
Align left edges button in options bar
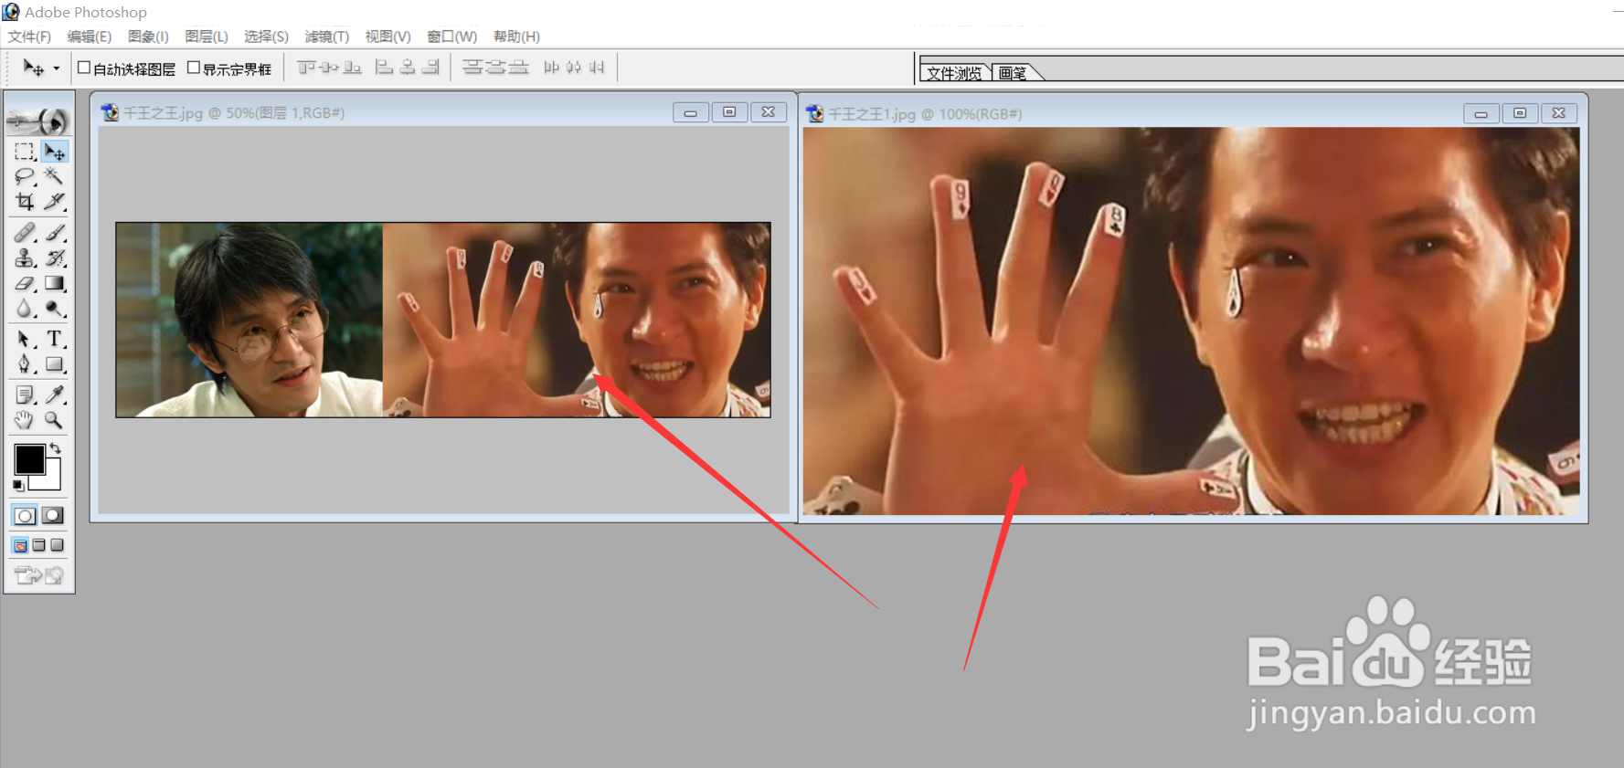(385, 67)
